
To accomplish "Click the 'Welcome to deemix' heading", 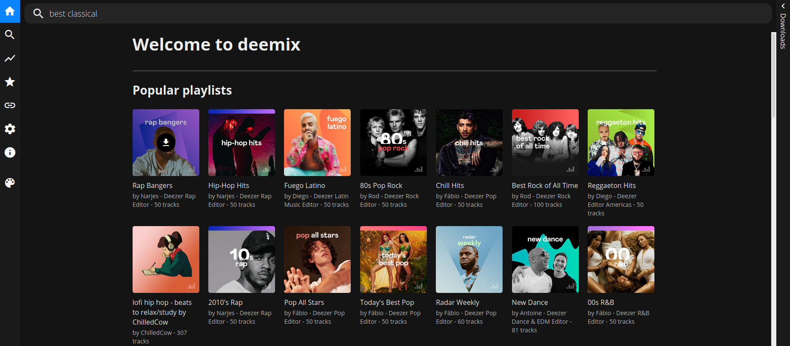I will coord(216,45).
